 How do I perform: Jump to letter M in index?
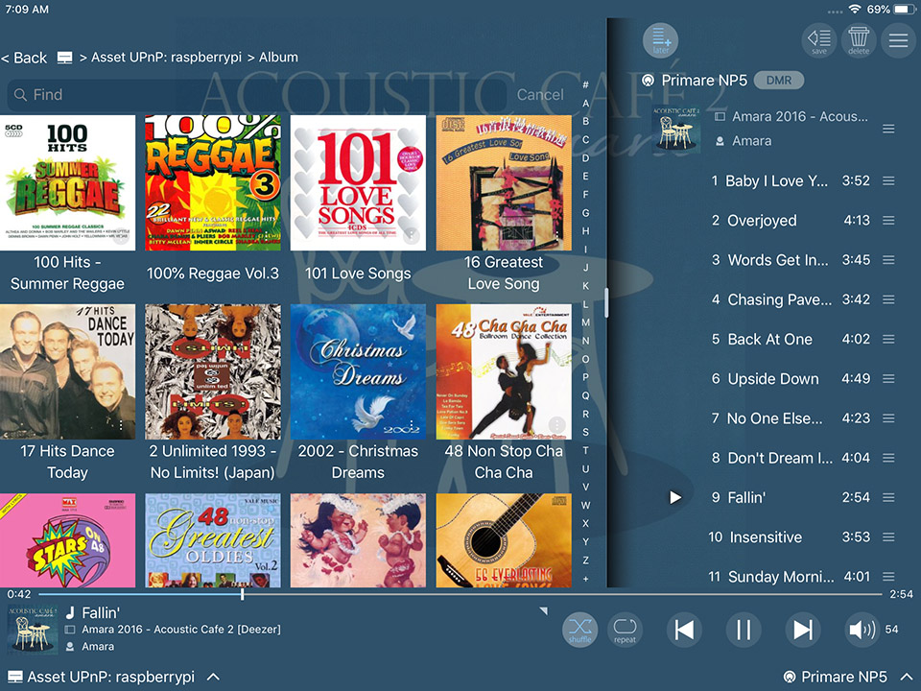[585, 322]
